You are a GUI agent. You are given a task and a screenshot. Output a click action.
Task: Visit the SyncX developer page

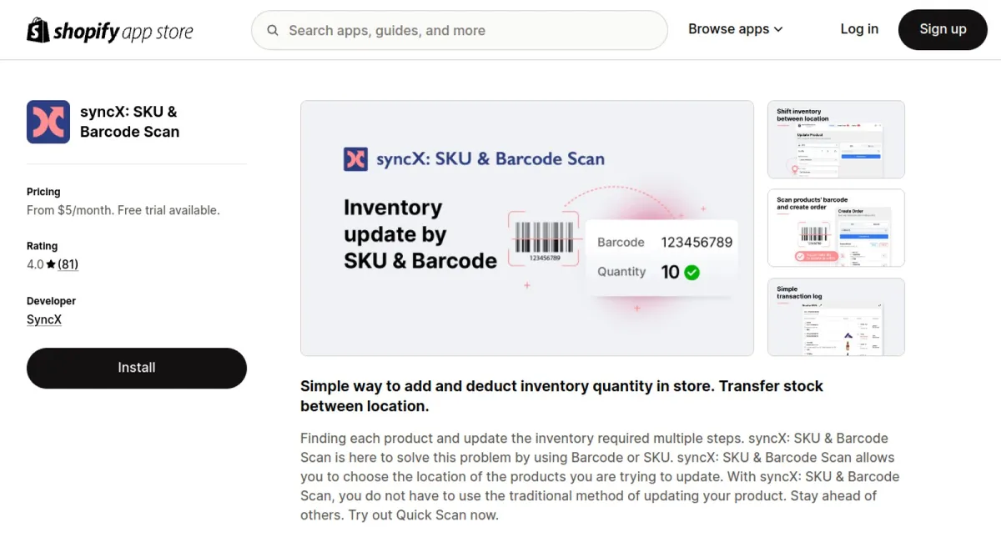point(43,319)
